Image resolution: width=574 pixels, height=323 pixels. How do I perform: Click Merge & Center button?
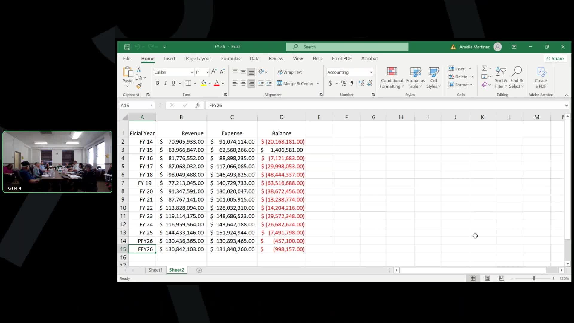295,83
